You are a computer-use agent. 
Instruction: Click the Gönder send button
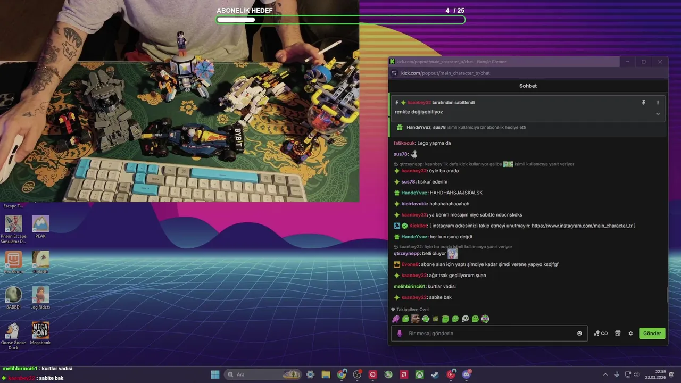(x=652, y=334)
